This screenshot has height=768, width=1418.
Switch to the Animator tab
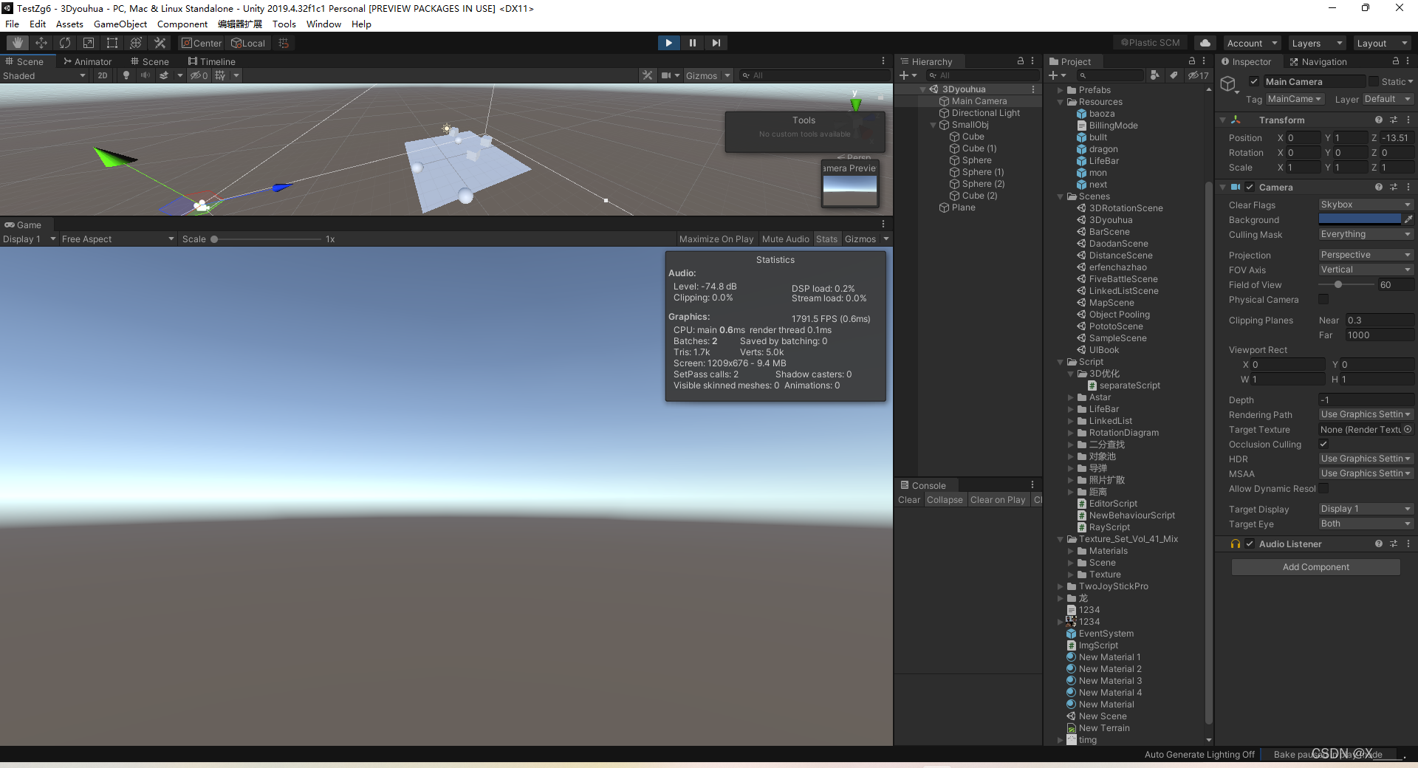tap(87, 61)
